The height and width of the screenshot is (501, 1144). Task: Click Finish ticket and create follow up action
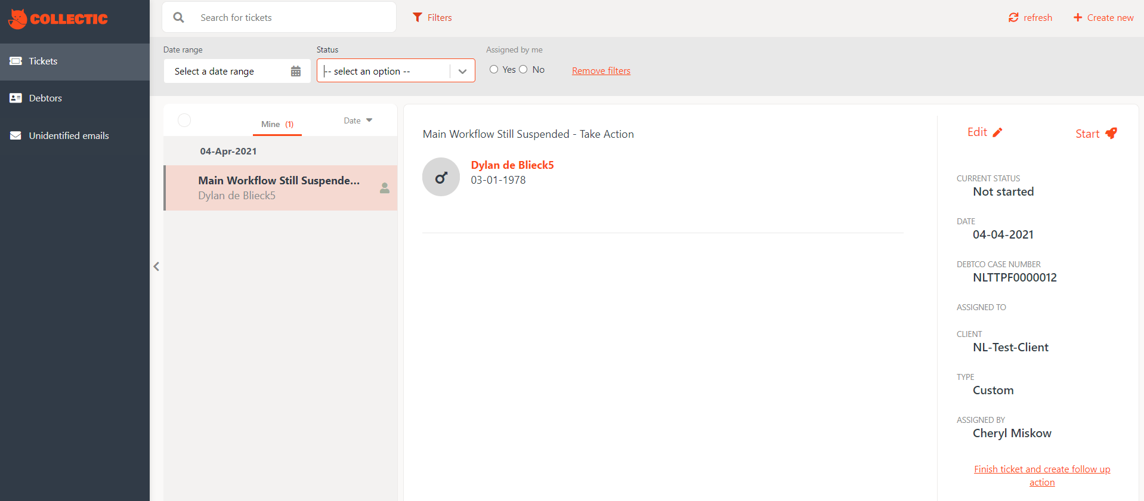pos(1042,475)
